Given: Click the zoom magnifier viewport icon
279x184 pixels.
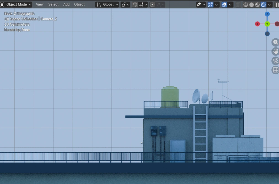Looking at the screenshot, I should coord(275,42).
